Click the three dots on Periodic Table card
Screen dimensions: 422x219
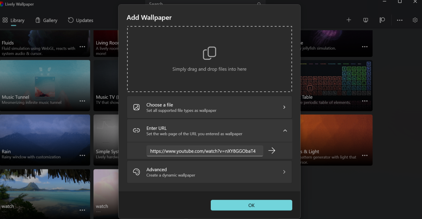(365, 101)
